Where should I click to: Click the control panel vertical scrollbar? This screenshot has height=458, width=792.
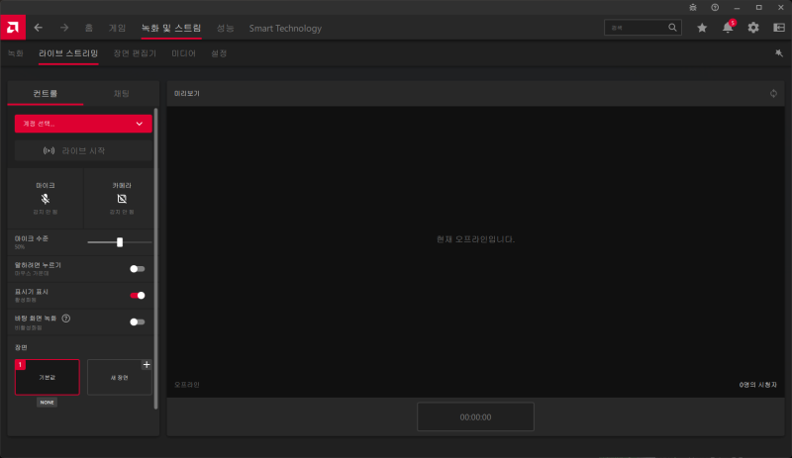[x=155, y=258]
